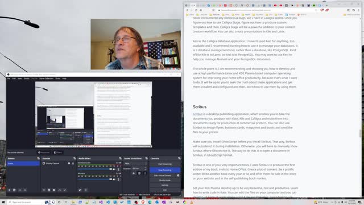Screen dimensions: 364x205
Task: Open advanced audio properties in Audio Mixer
Action: tap(80, 190)
